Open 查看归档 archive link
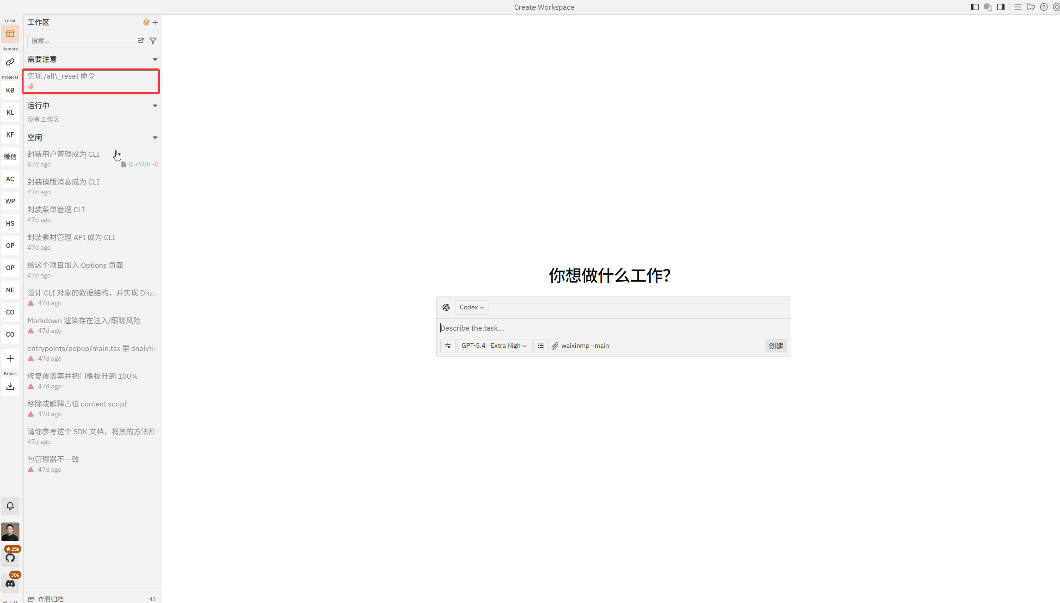 coord(51,599)
